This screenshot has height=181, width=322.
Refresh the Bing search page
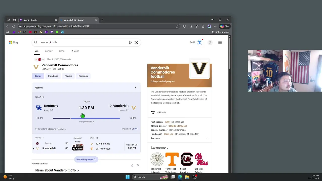pyautogui.click(x=14, y=26)
